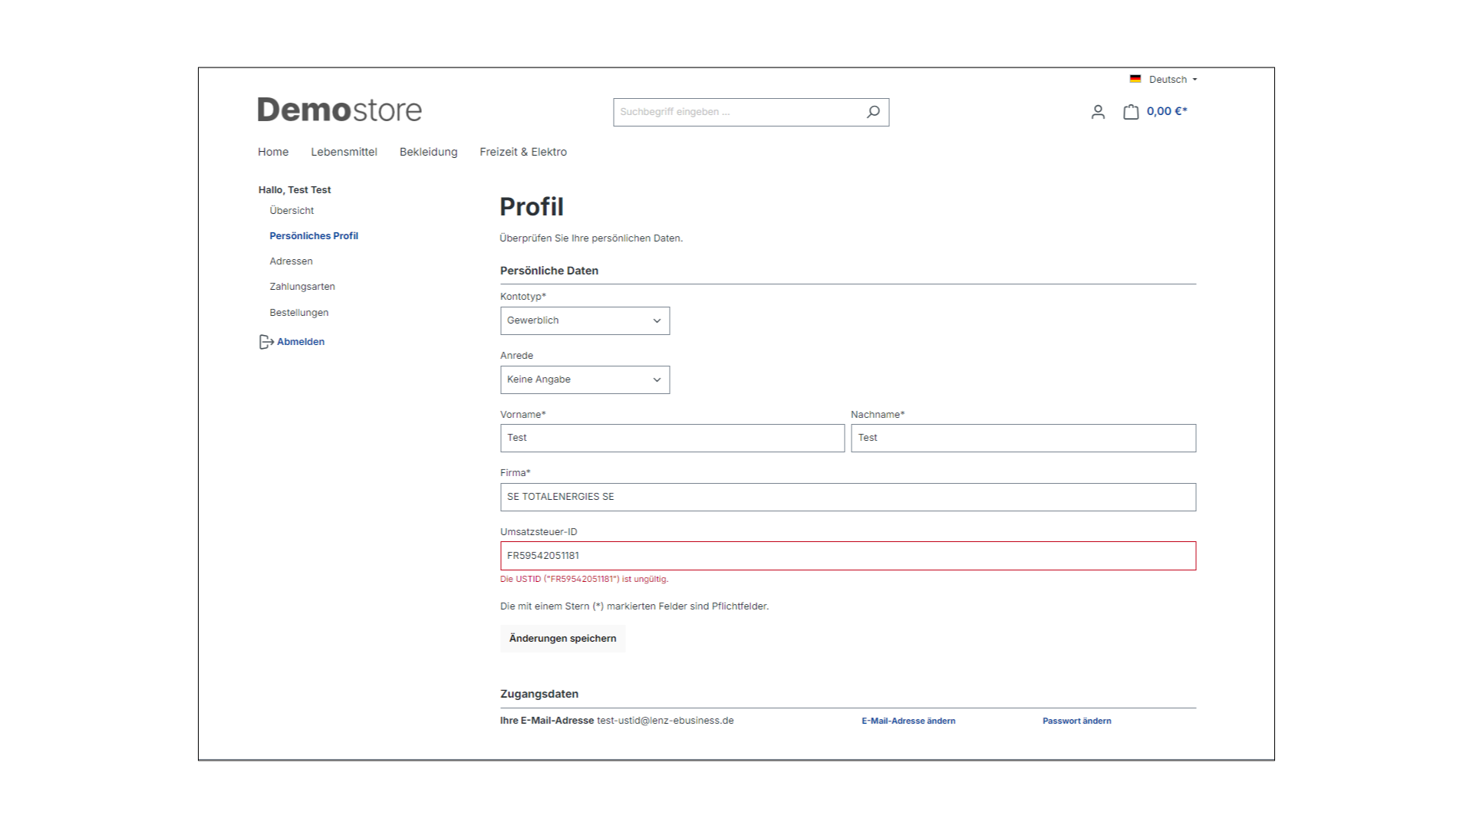
Task: Click the Zugangsdaten section heading
Action: coord(539,694)
